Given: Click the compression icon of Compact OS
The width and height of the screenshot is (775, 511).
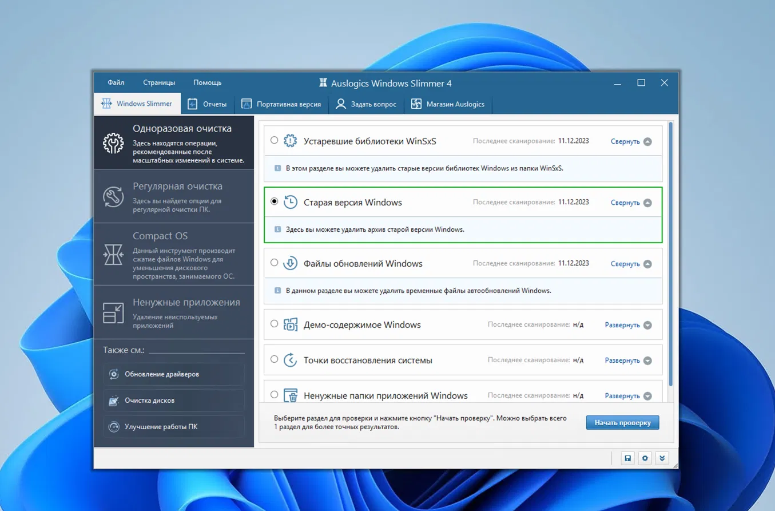Looking at the screenshot, I should point(113,254).
